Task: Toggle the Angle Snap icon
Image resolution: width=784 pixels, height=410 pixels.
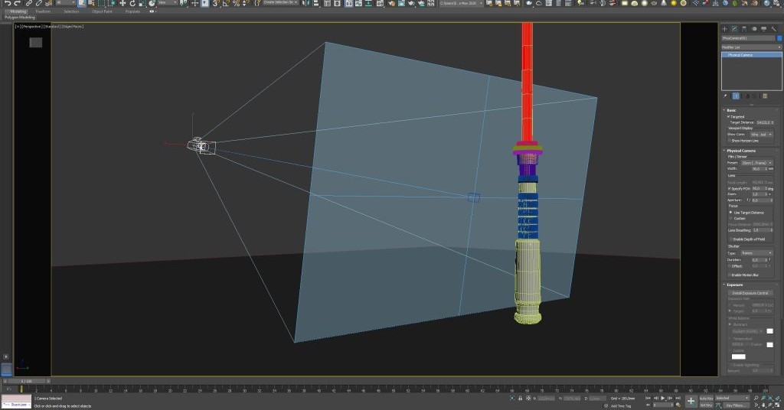Action: click(x=226, y=3)
